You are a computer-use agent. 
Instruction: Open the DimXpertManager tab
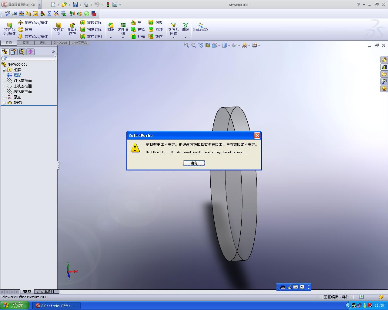pos(30,52)
